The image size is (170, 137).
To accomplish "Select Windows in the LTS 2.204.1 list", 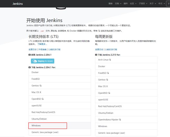I will pyautogui.click(x=60, y=125).
